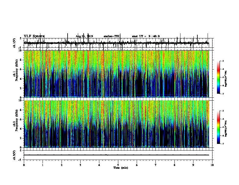The height and width of the screenshot is (185, 239).
Task: Click the 'station=ITK' header label
Action: coord(111,36)
